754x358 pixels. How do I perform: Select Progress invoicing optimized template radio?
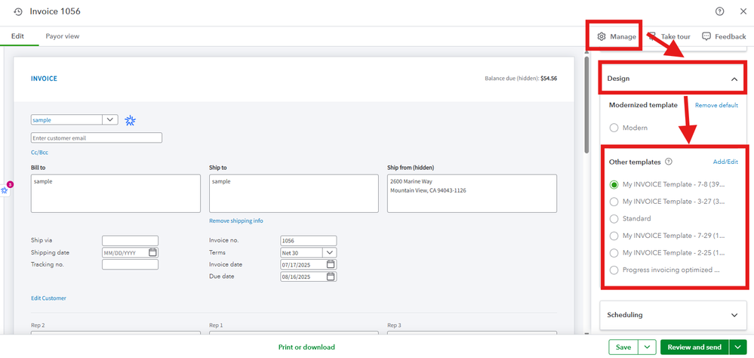[x=614, y=270]
